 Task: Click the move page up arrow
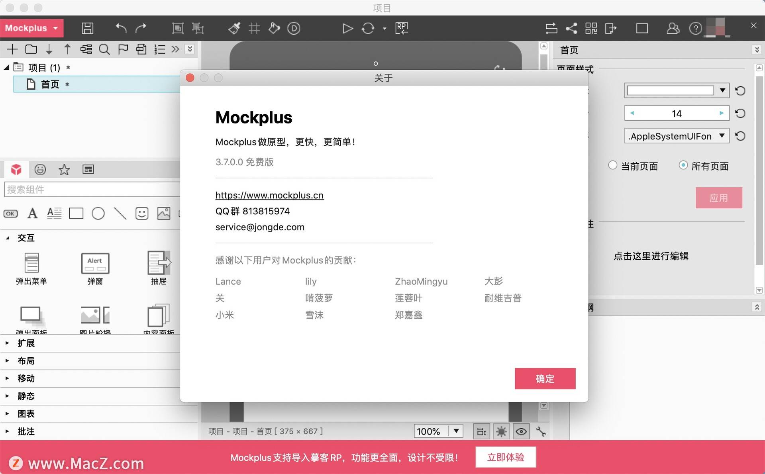pos(67,49)
